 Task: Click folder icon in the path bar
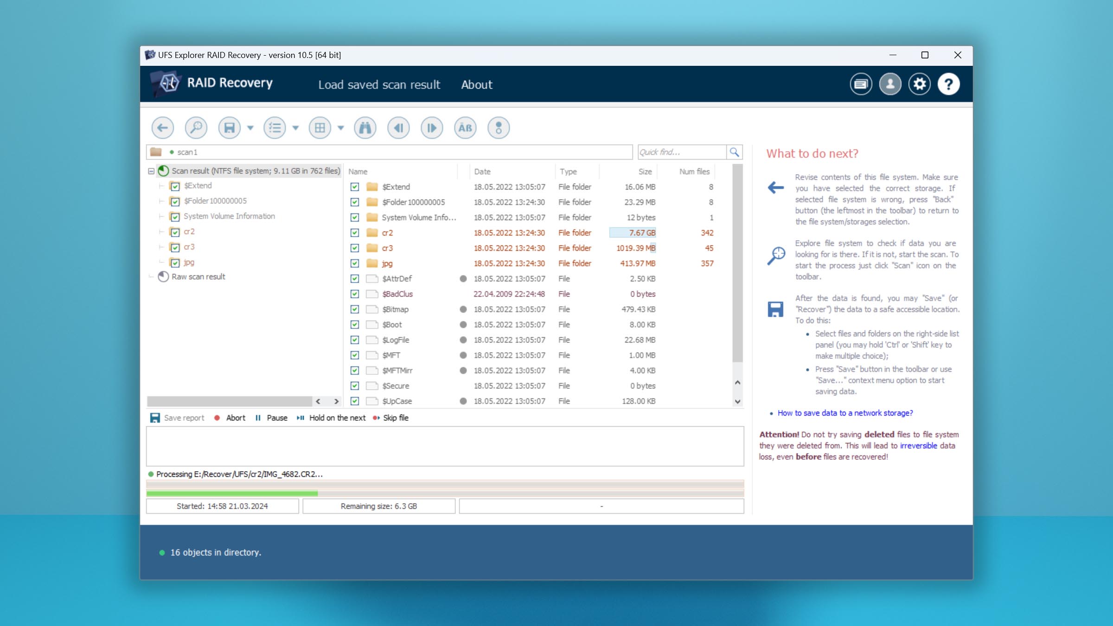coord(156,152)
